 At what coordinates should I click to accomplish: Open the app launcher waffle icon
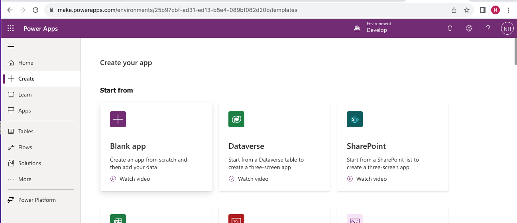(11, 28)
